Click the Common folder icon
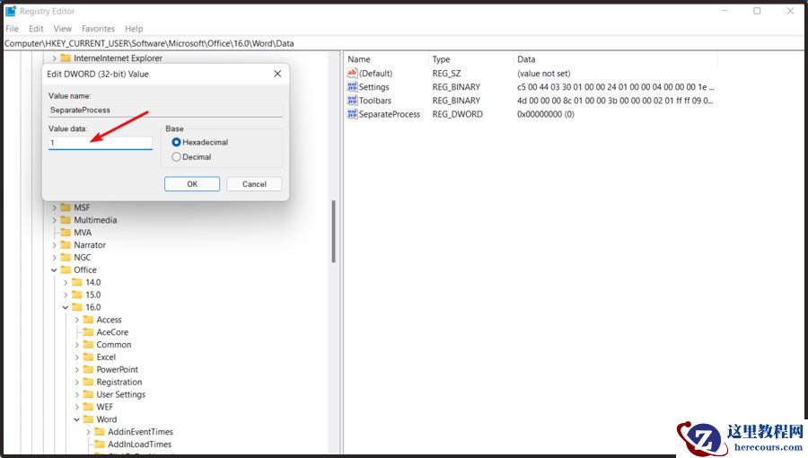Viewport: 808px width, 458px height. coord(88,344)
